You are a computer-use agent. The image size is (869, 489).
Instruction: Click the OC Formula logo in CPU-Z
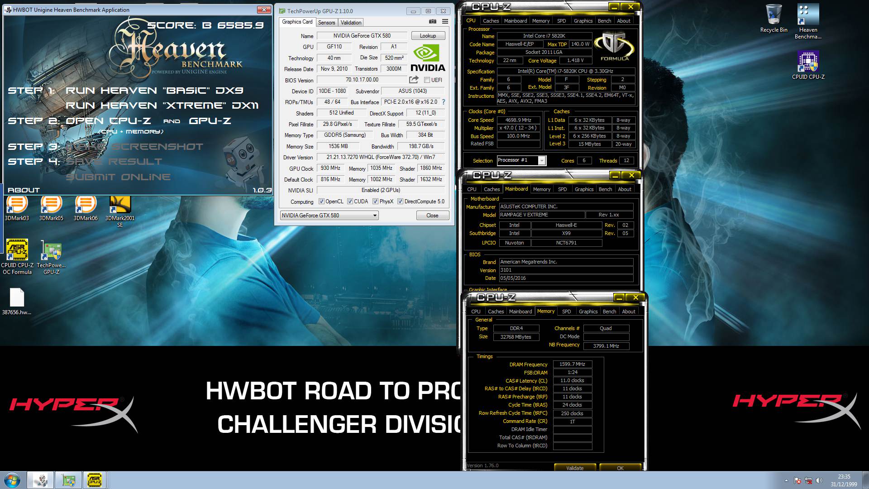click(614, 47)
